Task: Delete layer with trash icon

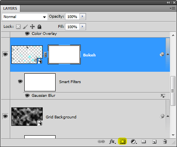Action: point(165,142)
